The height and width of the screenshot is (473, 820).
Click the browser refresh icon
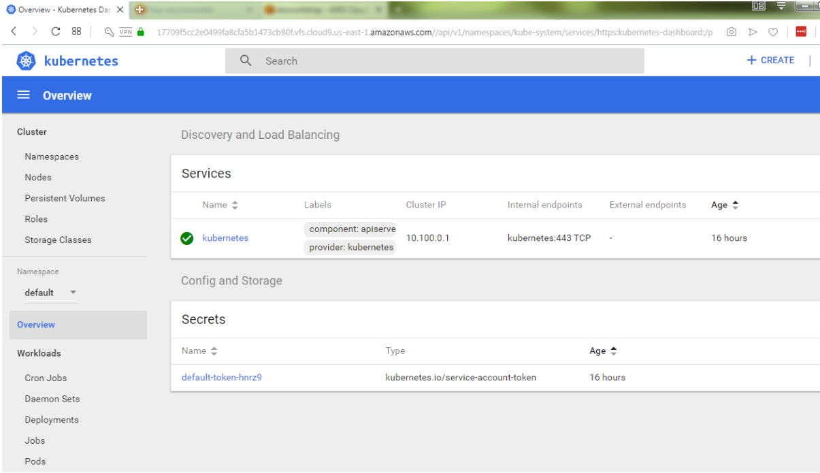click(54, 31)
